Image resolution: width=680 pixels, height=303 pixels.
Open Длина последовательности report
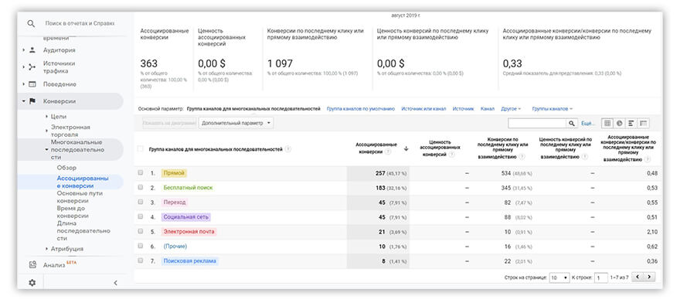tap(83, 230)
